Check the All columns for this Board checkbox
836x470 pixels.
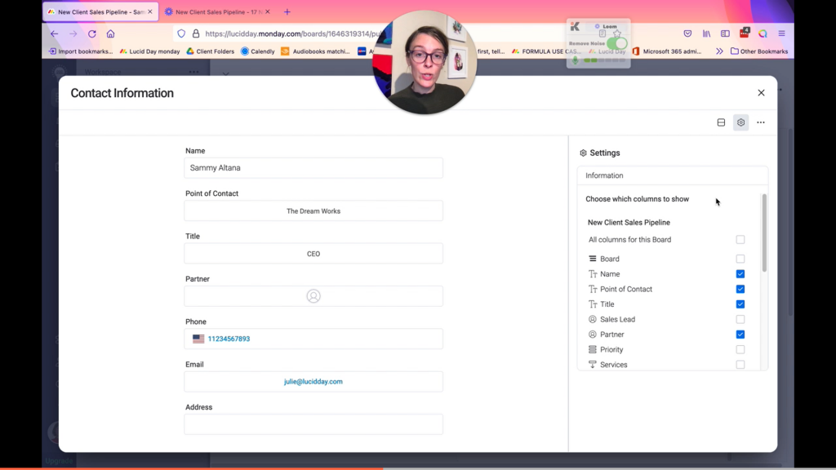(740, 240)
